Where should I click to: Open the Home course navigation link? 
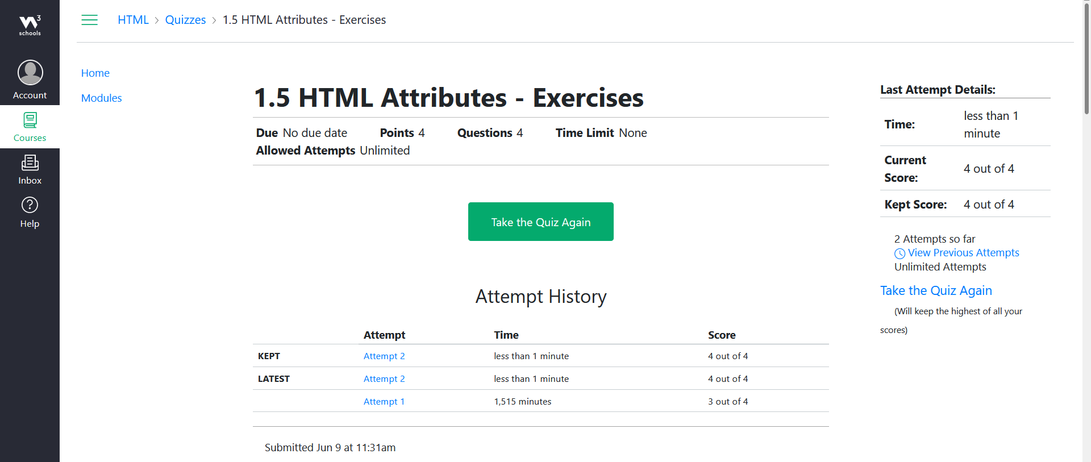coord(95,73)
